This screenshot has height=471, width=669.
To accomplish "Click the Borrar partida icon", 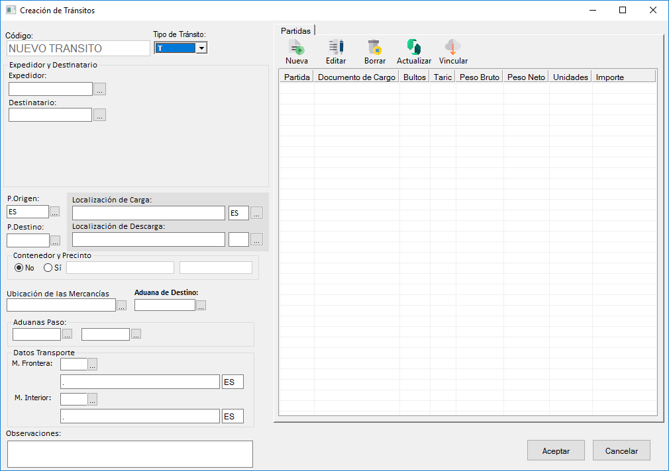I will click(x=375, y=48).
